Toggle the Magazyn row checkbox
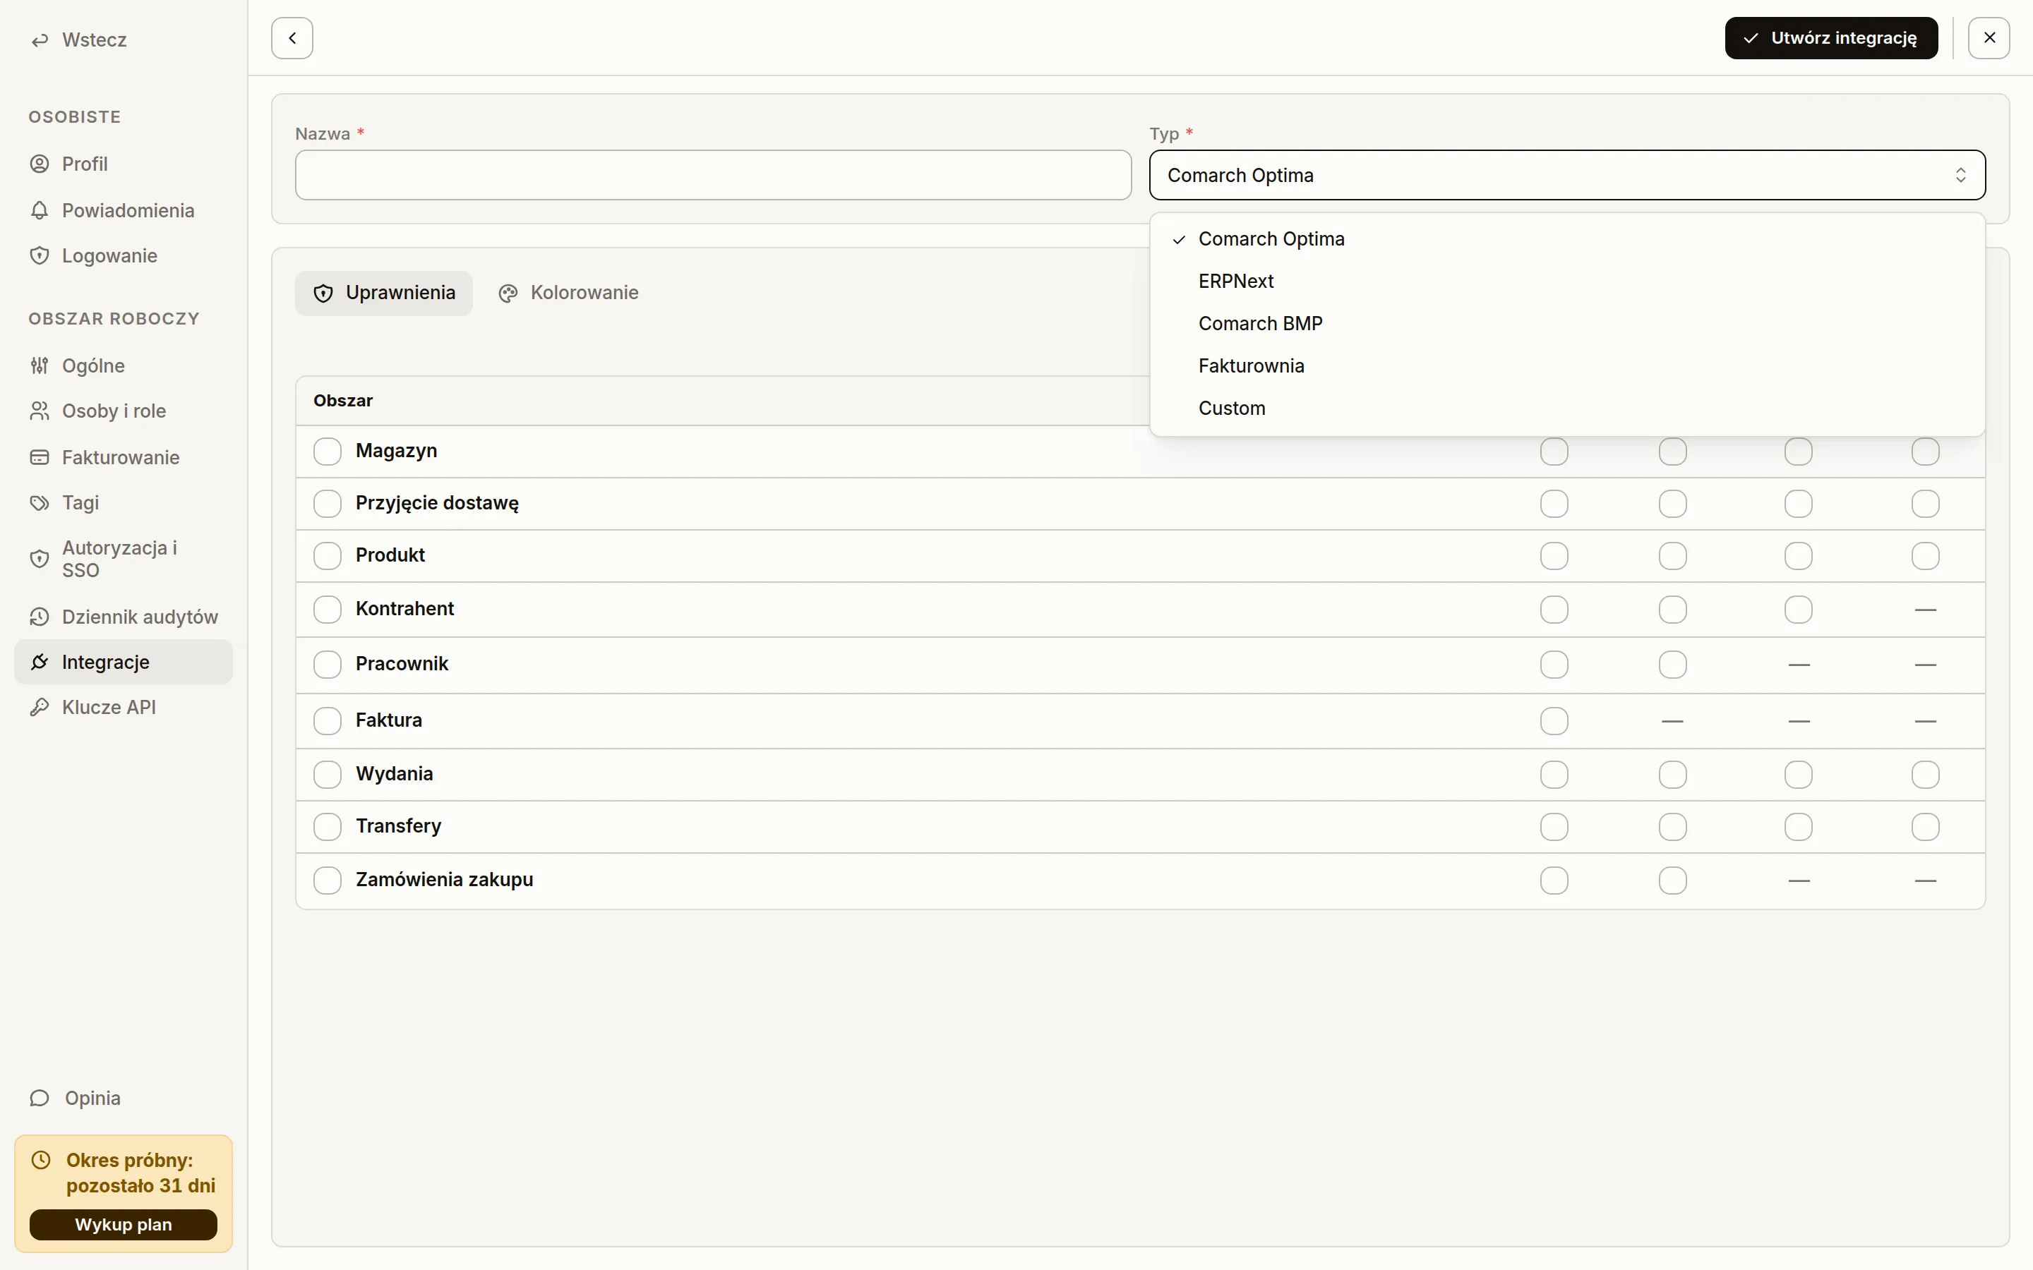 (328, 451)
